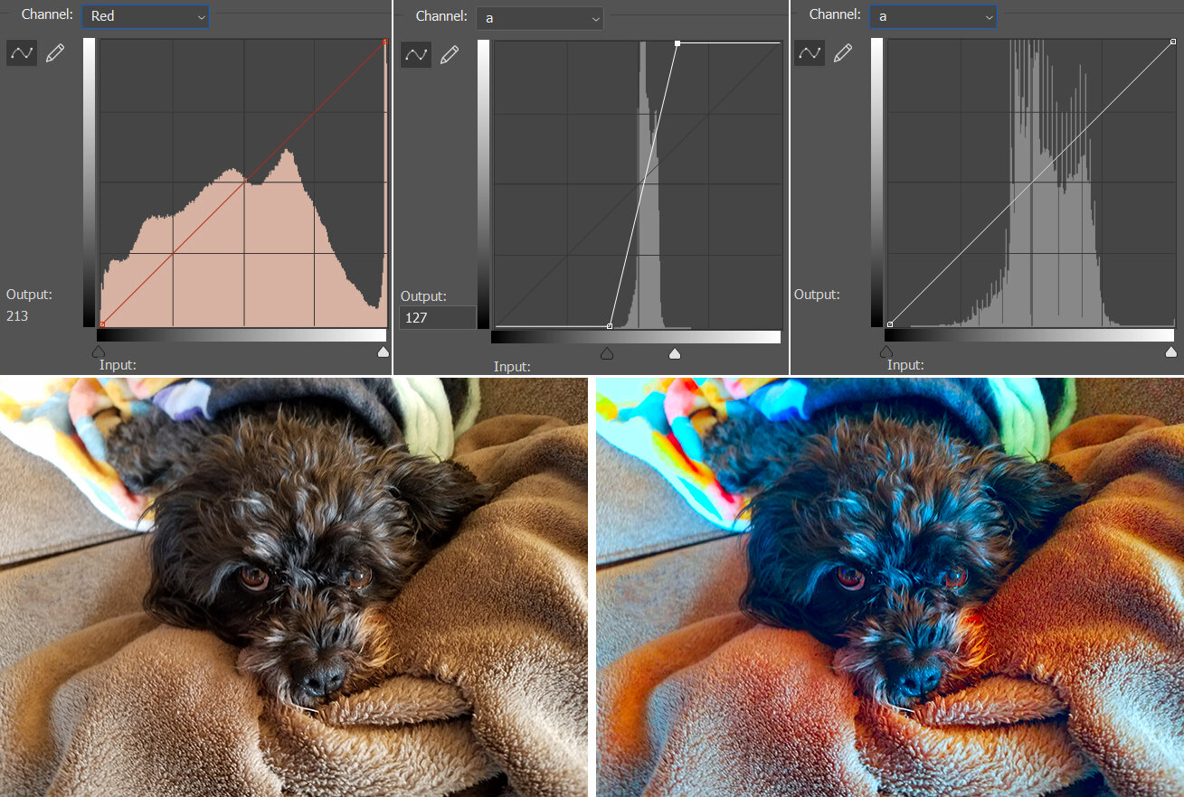Image resolution: width=1184 pixels, height=797 pixels.
Task: Click the white point slider under the straight a curve
Action: coord(1171,352)
